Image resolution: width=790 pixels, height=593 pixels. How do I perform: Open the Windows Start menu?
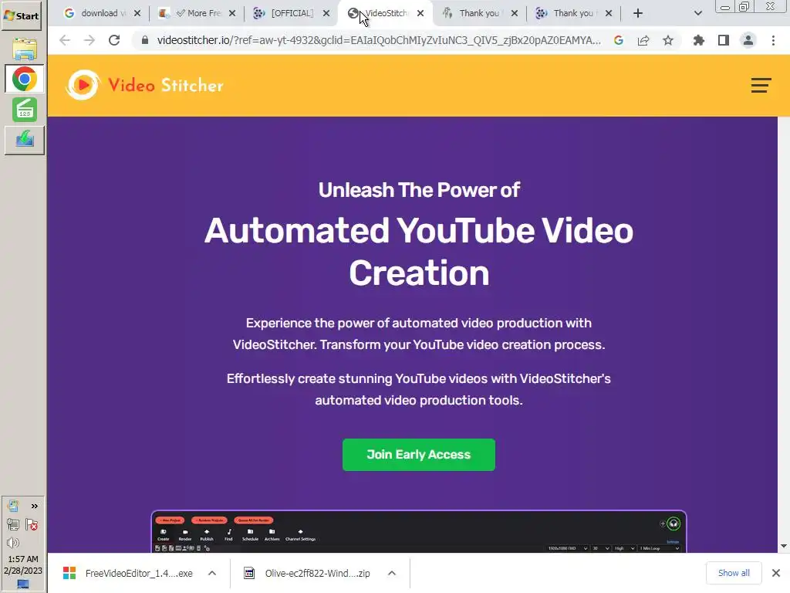21,15
